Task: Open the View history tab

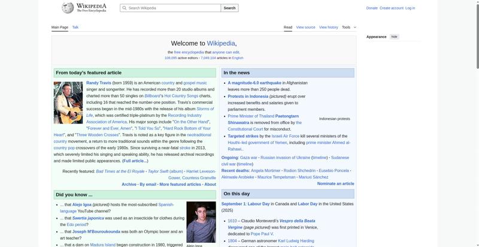Action: 328,27
